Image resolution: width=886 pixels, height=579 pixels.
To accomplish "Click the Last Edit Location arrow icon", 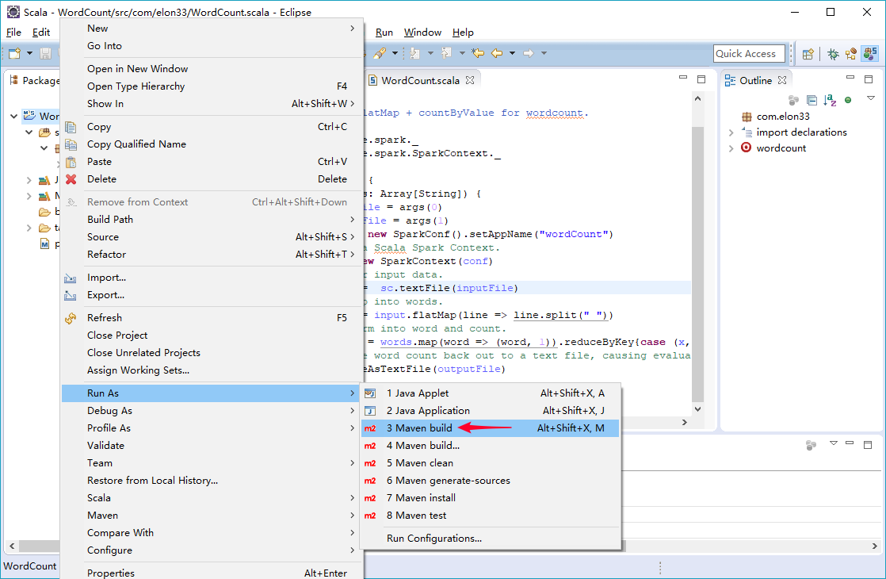I will pos(478,53).
